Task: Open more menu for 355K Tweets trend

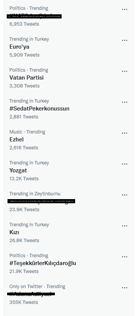Action: 124,288
